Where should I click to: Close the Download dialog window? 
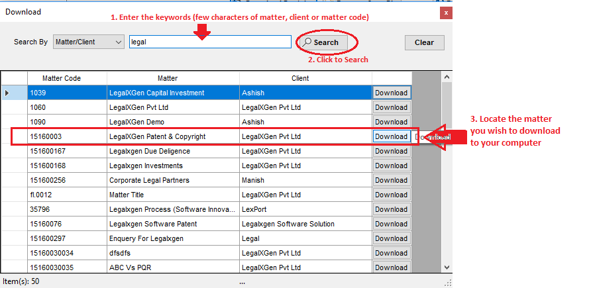446,12
